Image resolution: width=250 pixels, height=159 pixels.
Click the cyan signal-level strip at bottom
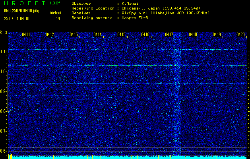pyautogui.click(x=127, y=157)
